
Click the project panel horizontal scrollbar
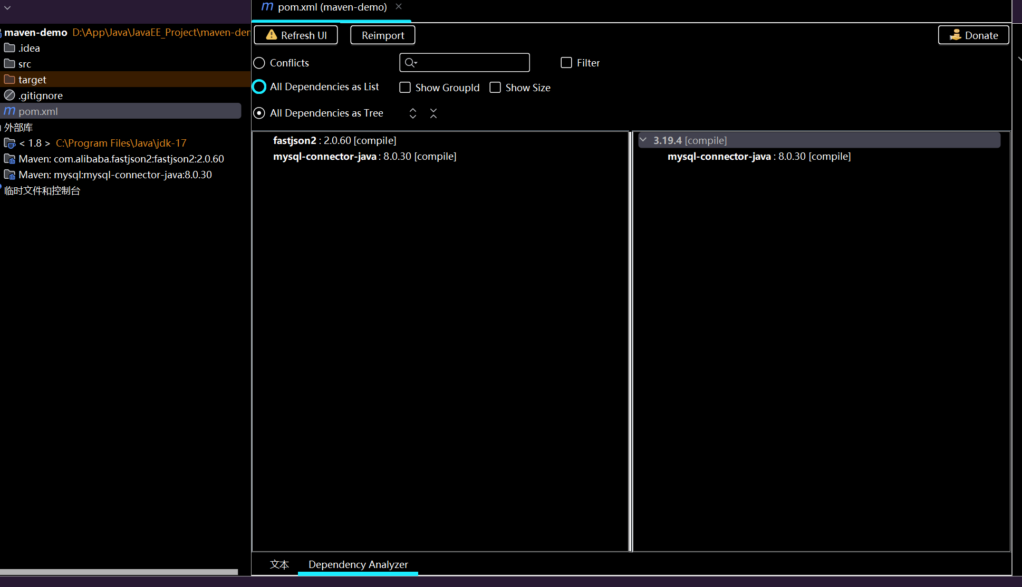(x=119, y=572)
